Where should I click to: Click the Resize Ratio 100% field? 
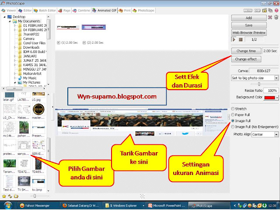(271, 91)
